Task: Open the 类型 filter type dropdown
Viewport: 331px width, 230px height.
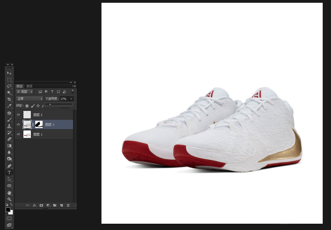Action: pos(24,92)
